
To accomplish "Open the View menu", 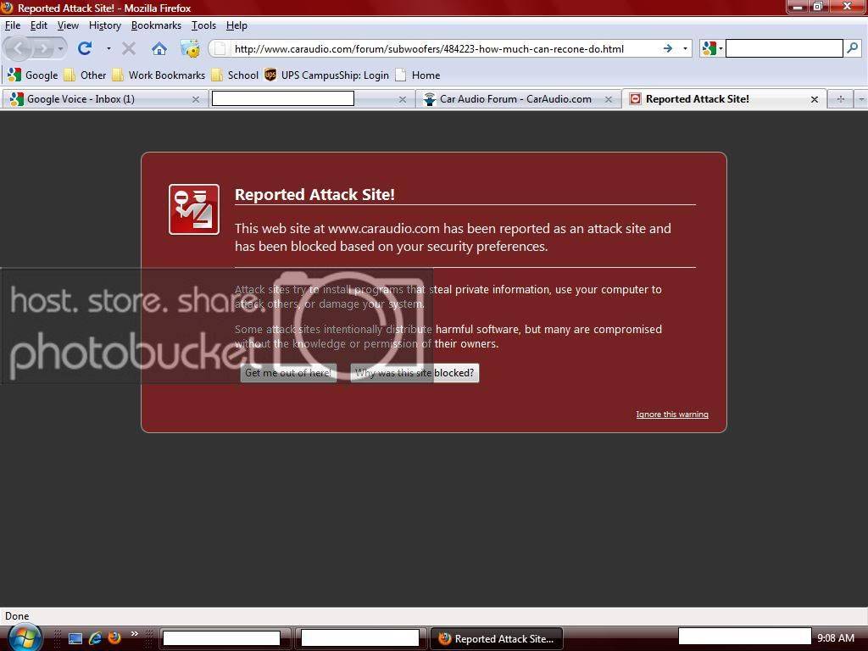I will pos(68,25).
